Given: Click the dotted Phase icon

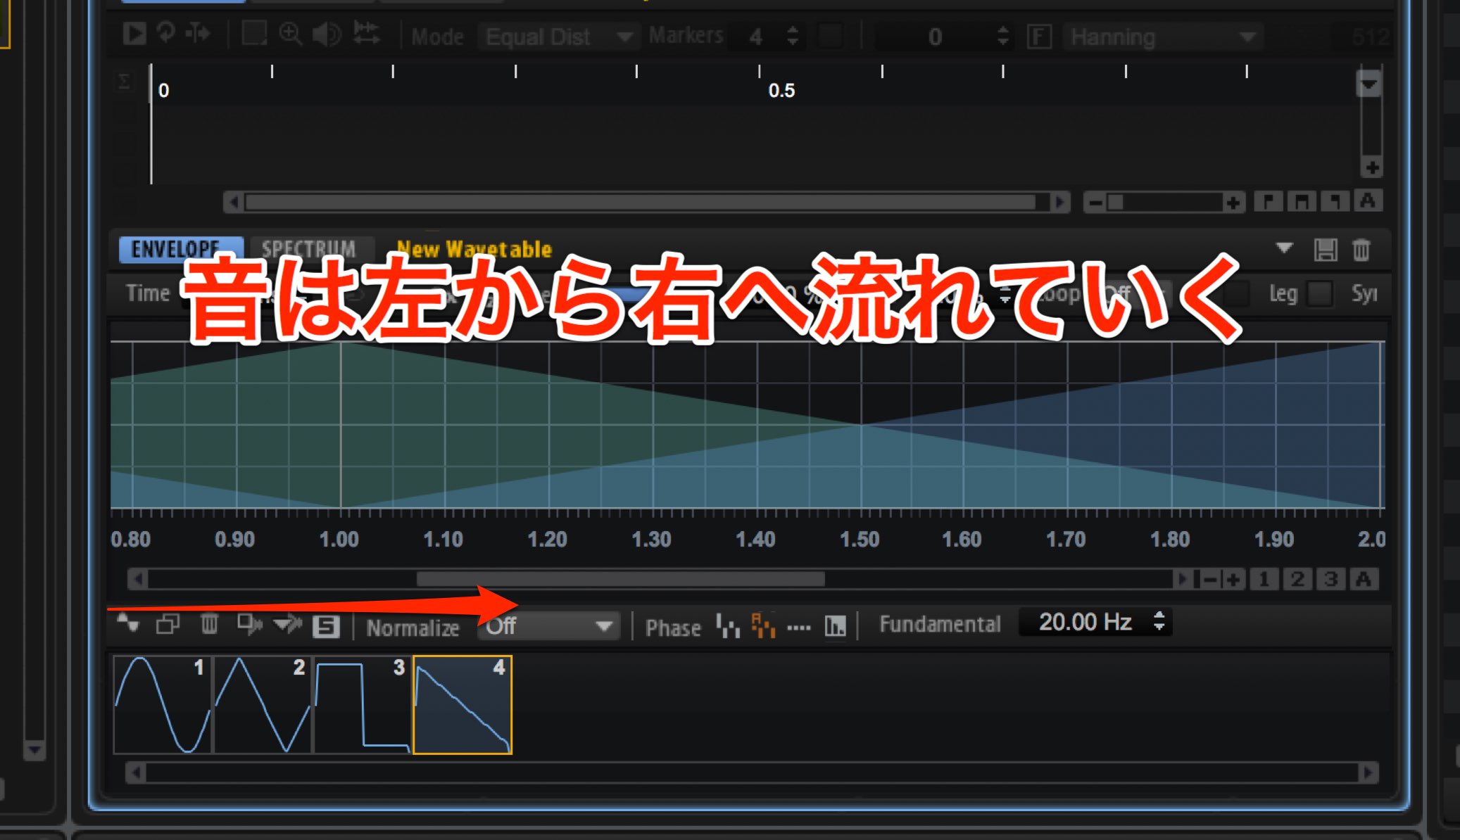Looking at the screenshot, I should [x=799, y=627].
